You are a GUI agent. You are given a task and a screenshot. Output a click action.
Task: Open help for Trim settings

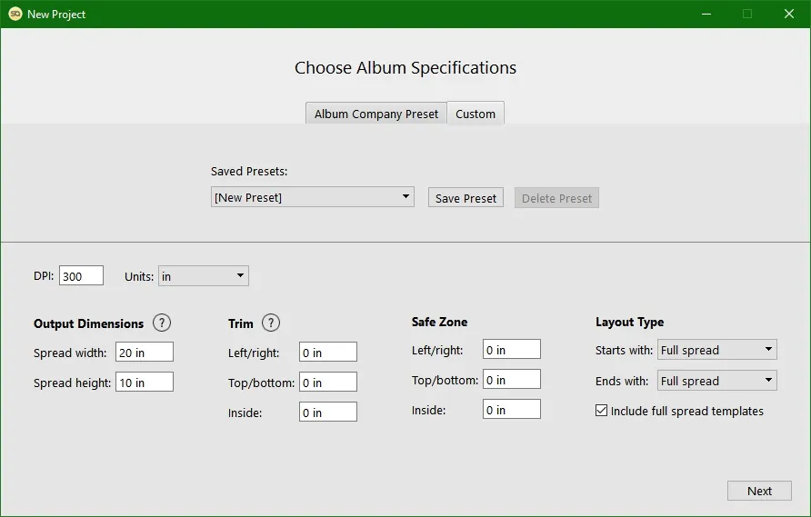(271, 323)
